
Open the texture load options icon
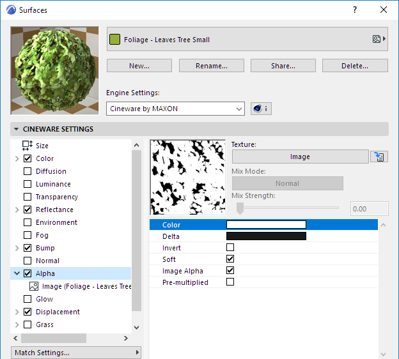379,157
